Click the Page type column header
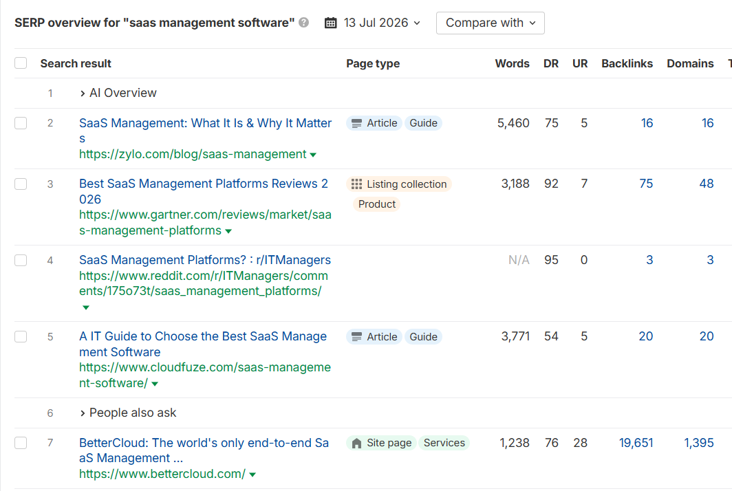This screenshot has width=732, height=491. pos(373,63)
